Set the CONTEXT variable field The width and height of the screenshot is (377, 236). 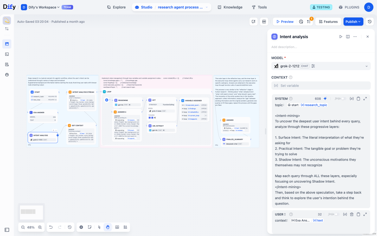click(321, 86)
